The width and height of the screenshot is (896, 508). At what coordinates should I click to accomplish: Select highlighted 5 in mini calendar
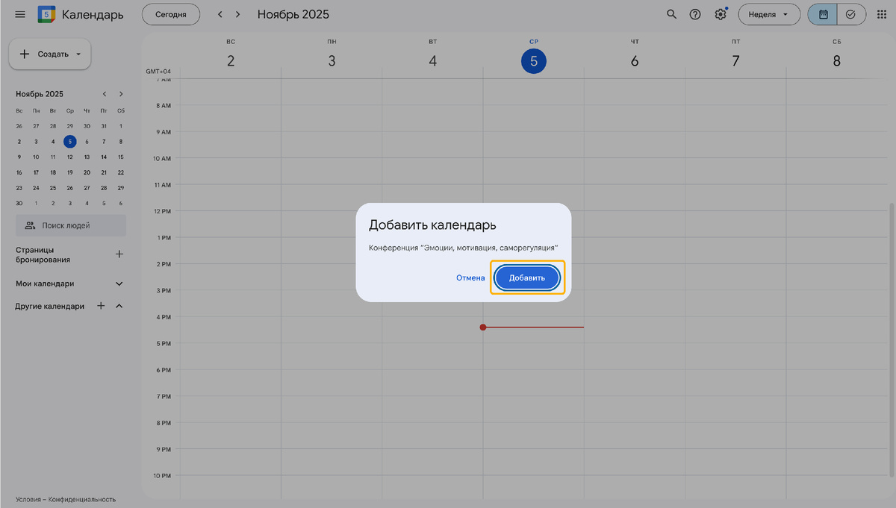(70, 141)
